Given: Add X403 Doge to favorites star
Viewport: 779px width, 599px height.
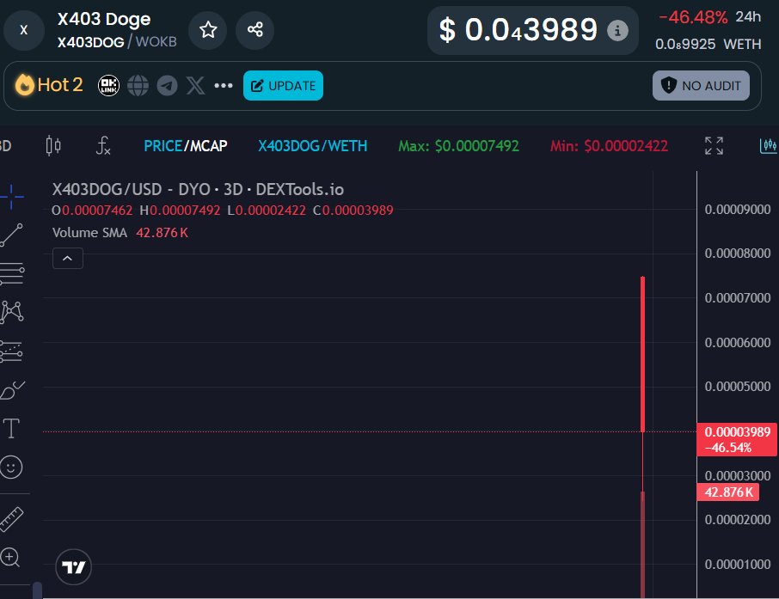Looking at the screenshot, I should (208, 30).
